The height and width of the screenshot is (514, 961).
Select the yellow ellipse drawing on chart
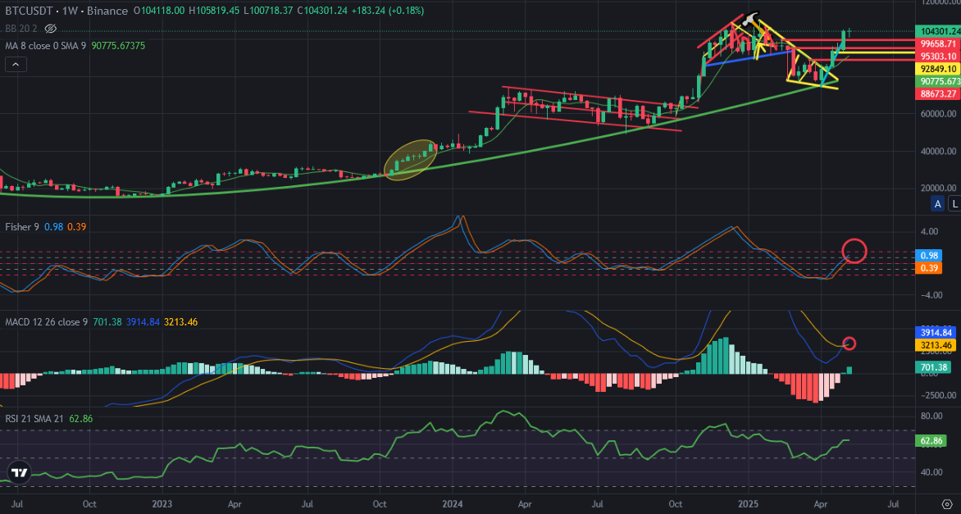pos(411,160)
